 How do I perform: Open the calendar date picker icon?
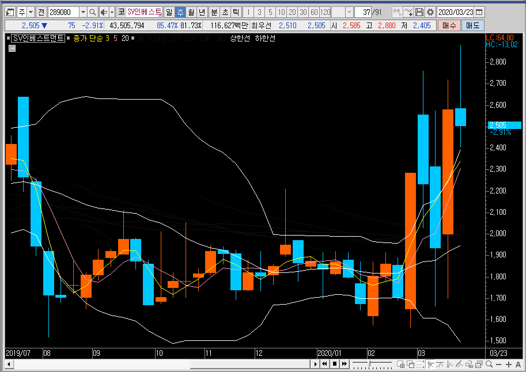coord(479,13)
